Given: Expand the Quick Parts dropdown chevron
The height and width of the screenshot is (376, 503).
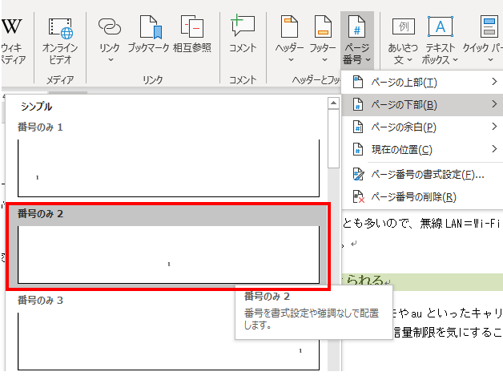Looking at the screenshot, I should [x=490, y=59].
